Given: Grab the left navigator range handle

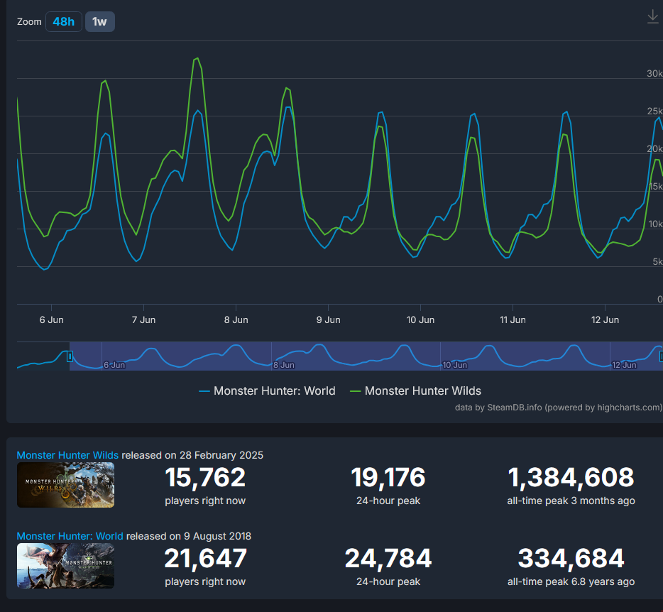Looking at the screenshot, I should 70,356.
